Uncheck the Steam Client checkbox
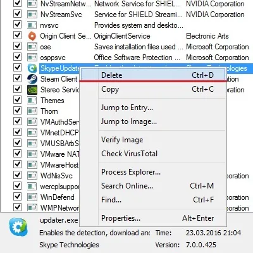 click(17, 78)
